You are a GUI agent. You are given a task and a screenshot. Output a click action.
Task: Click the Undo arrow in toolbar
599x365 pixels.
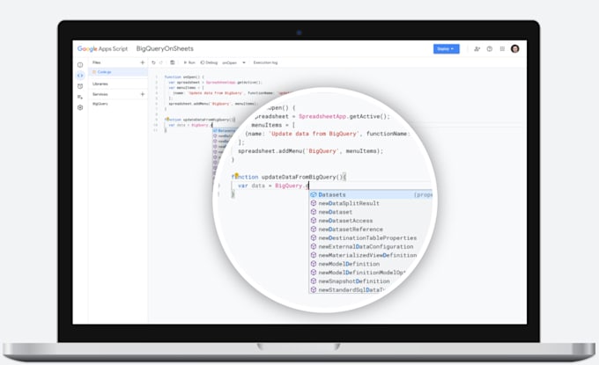(153, 62)
